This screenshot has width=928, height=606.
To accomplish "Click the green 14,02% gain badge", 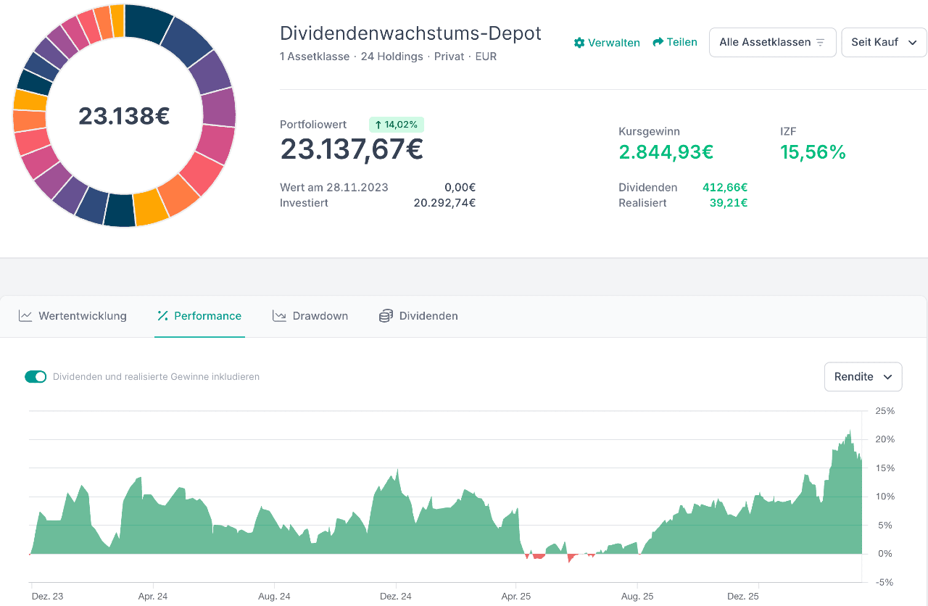I will pyautogui.click(x=396, y=125).
